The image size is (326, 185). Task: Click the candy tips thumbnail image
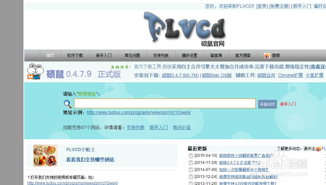[x=46, y=155]
